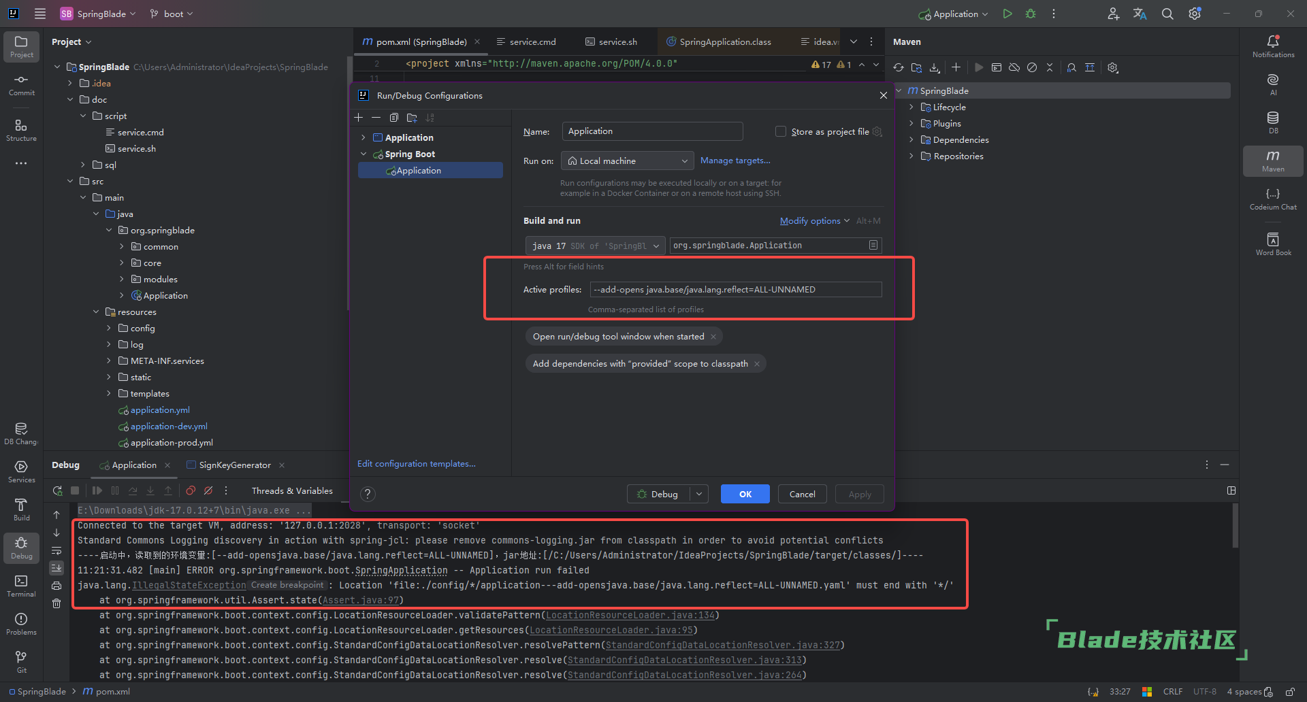
Task: Toggle offline mode in Maven toolbar
Action: [x=1014, y=67]
